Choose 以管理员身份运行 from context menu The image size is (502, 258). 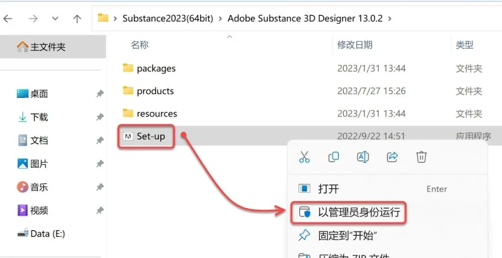click(359, 213)
